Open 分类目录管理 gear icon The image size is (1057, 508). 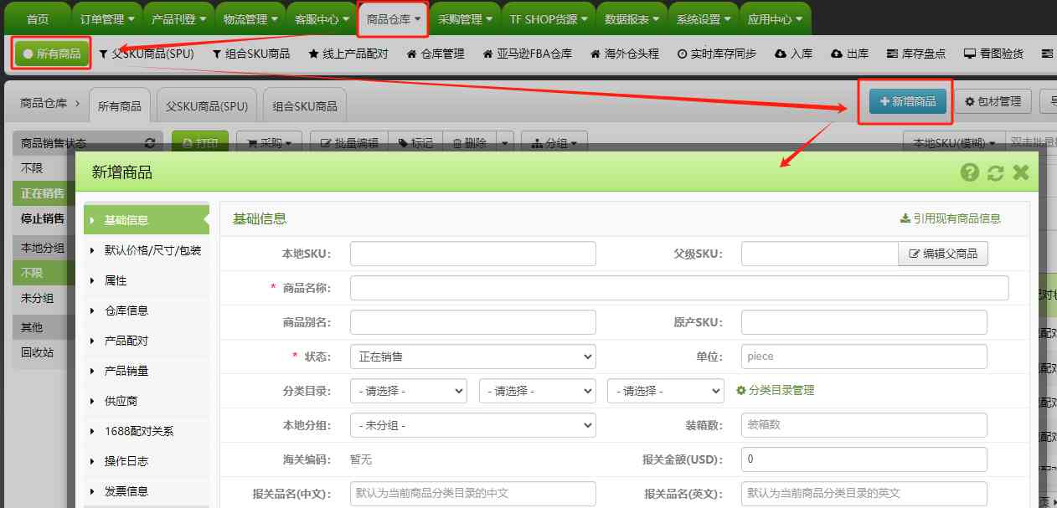click(x=740, y=390)
